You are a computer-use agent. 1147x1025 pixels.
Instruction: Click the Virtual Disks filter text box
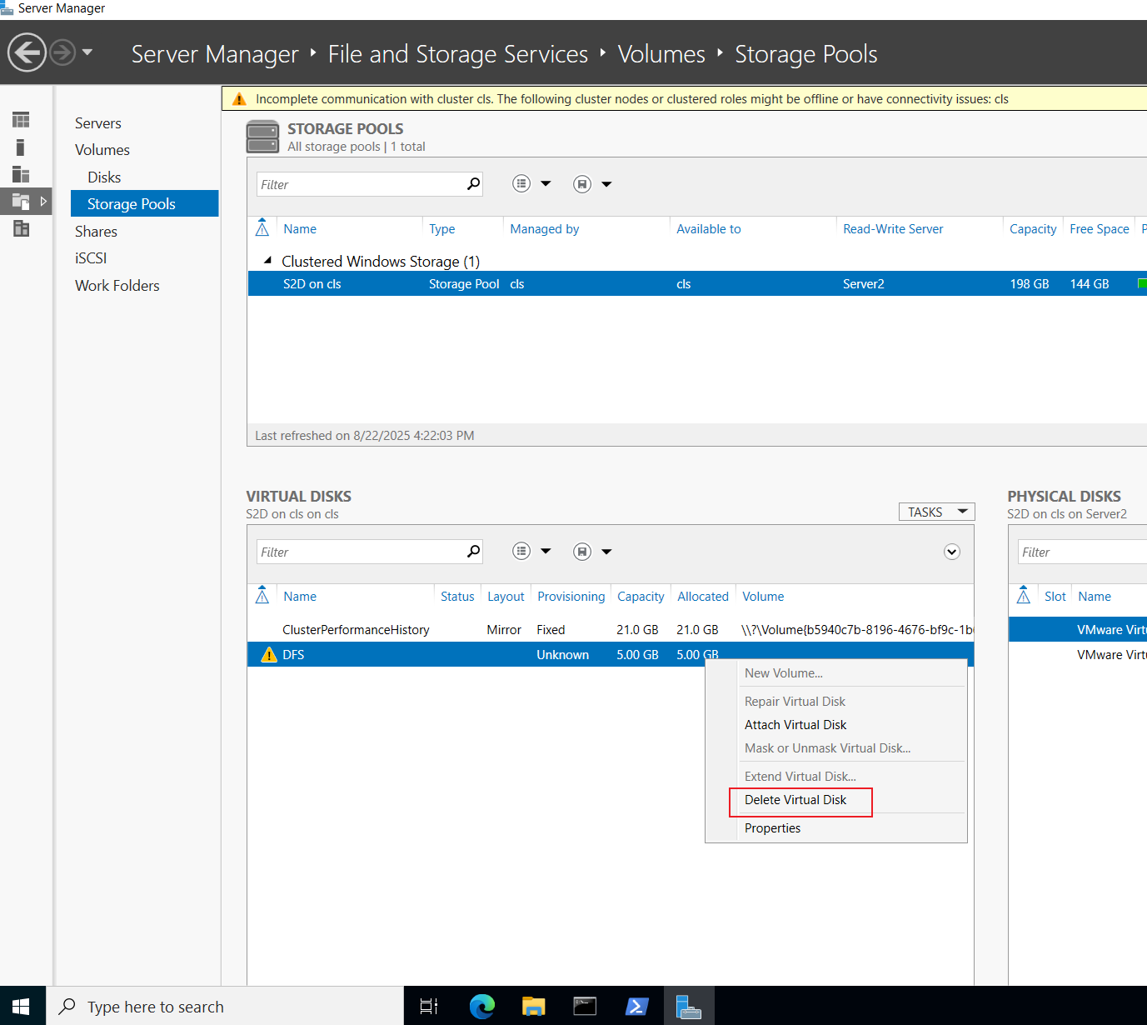coord(362,552)
